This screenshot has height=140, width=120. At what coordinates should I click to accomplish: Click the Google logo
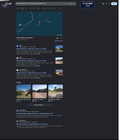[x=8, y=4]
